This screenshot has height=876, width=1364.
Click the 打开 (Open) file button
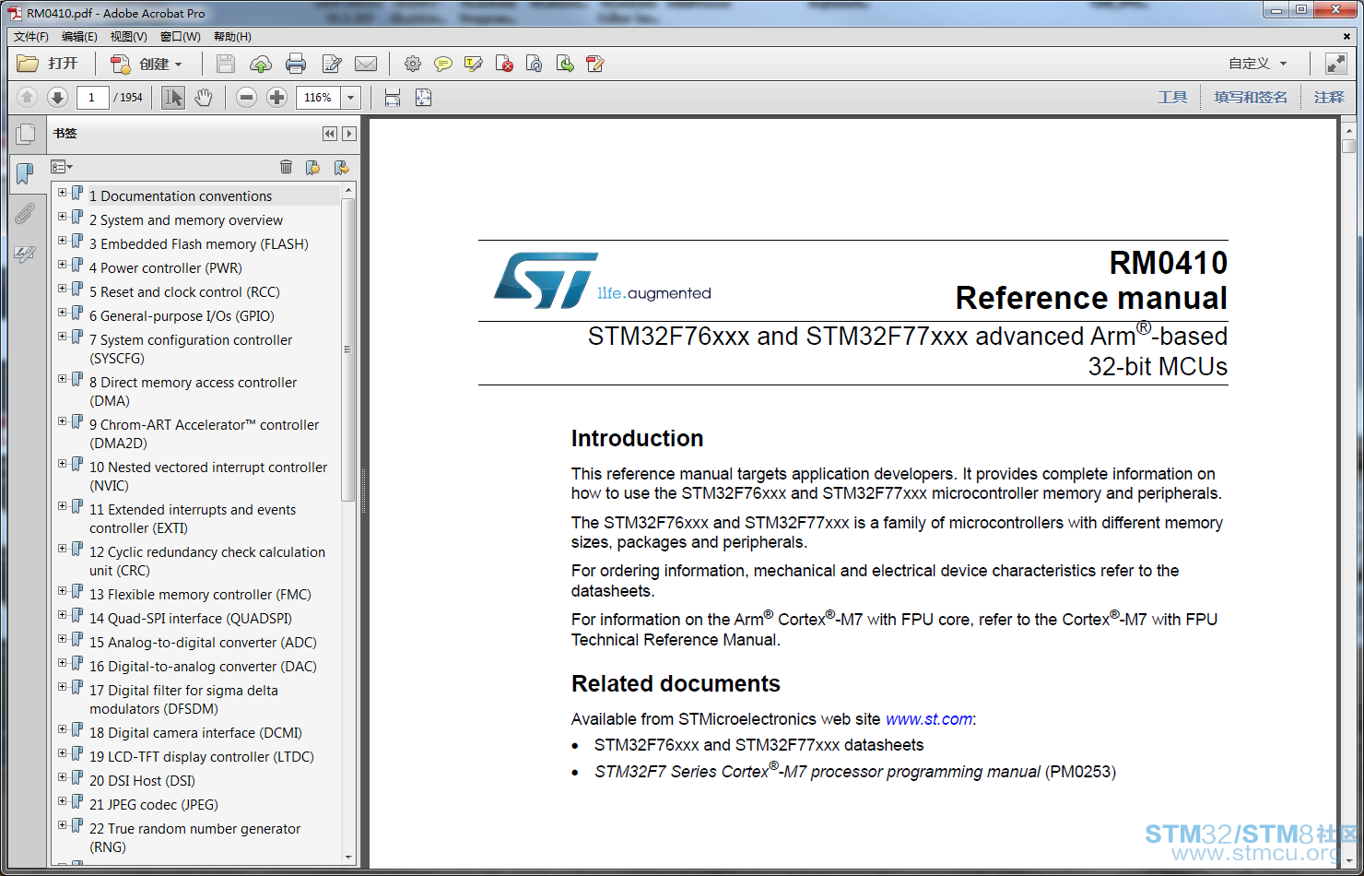tap(48, 64)
